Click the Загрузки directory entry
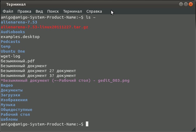Viewport: 196px width, 132px height. pos(10,95)
